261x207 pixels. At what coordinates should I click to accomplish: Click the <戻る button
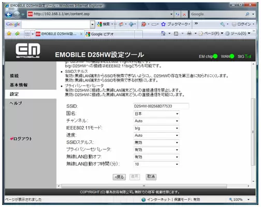click(119, 177)
